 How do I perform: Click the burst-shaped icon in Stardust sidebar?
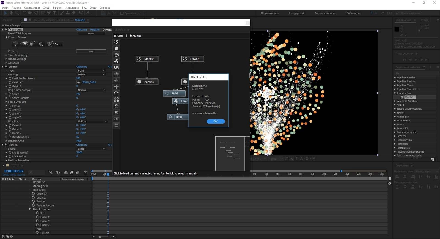pos(116,55)
